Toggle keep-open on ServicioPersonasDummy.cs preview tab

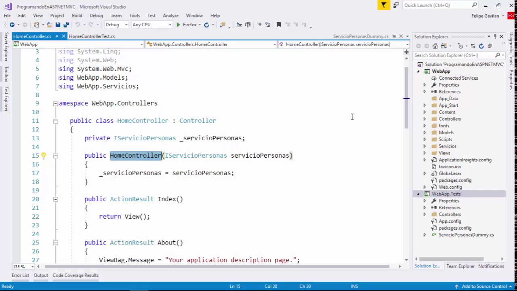coord(394,36)
